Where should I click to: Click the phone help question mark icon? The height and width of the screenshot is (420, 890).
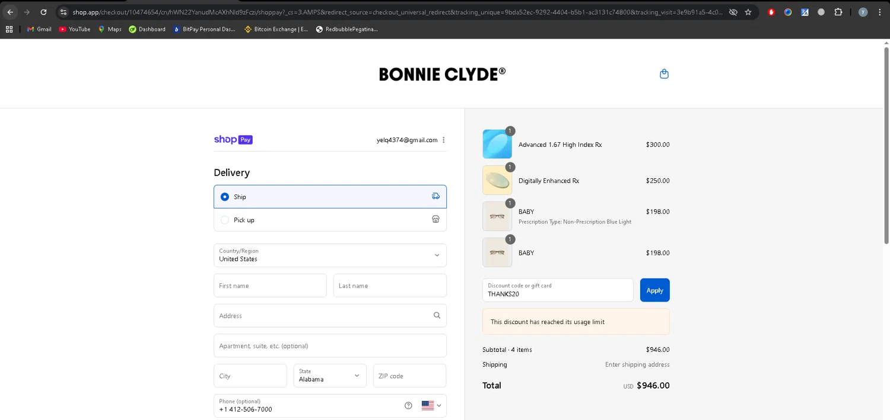(x=408, y=406)
